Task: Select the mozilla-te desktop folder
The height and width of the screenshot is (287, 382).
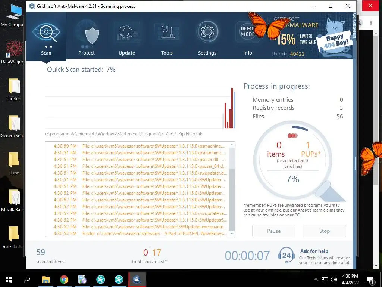Action: click(13, 237)
